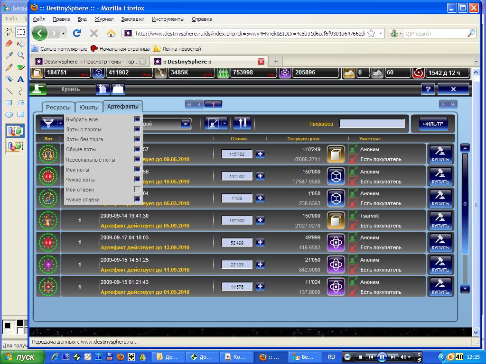Click the purse icon in auction toolbar
Screen dimensions: 486x364
pos(118,89)
